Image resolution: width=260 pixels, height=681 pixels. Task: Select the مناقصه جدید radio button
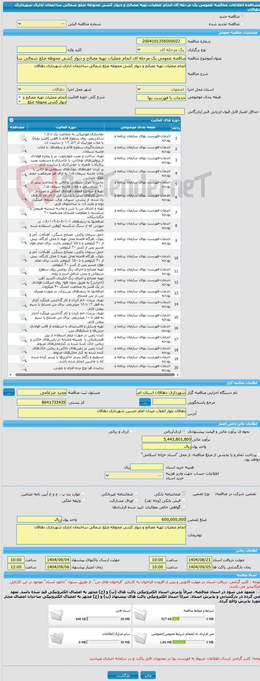tap(242, 16)
